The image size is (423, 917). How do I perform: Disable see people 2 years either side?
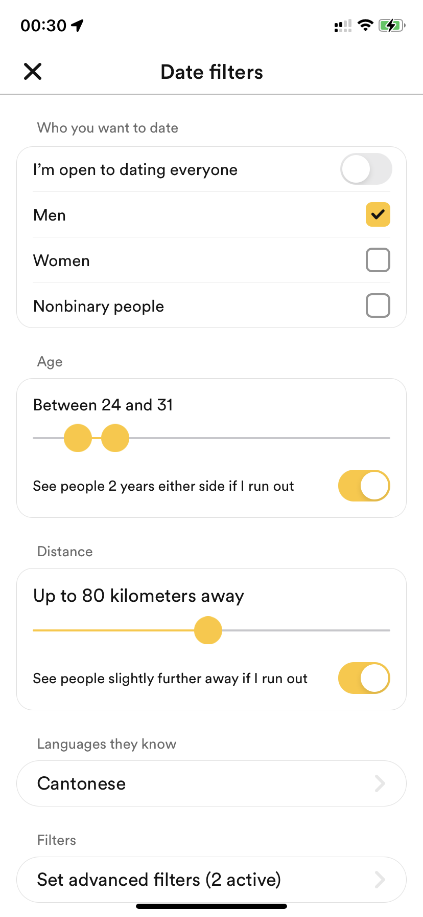tap(364, 486)
